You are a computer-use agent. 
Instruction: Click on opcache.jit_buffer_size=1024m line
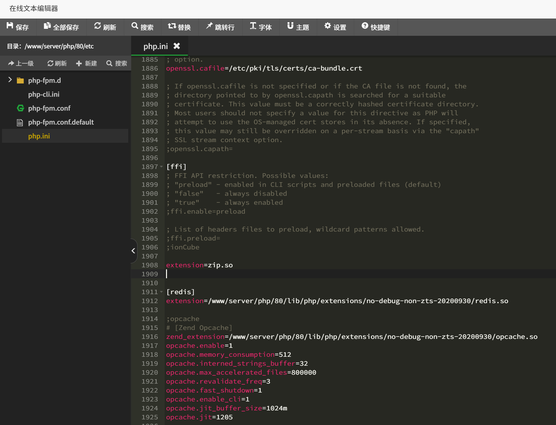(x=227, y=408)
